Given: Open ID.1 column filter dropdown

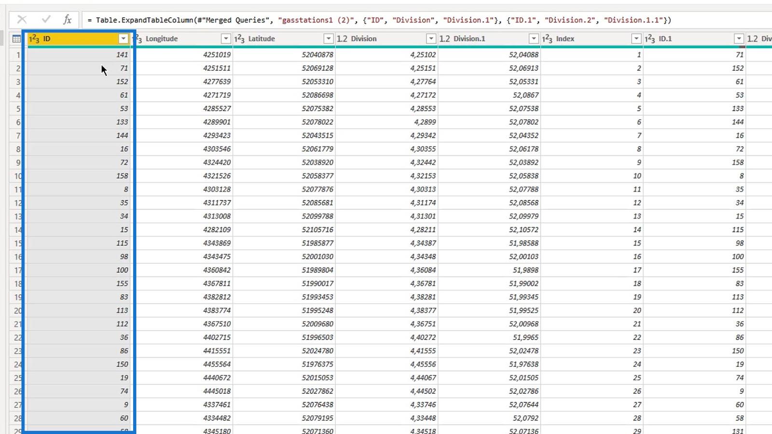Looking at the screenshot, I should (739, 39).
